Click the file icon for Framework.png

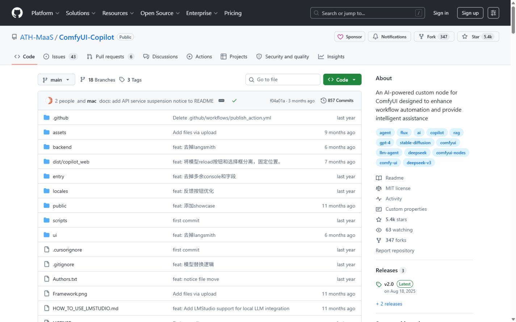pos(46,293)
